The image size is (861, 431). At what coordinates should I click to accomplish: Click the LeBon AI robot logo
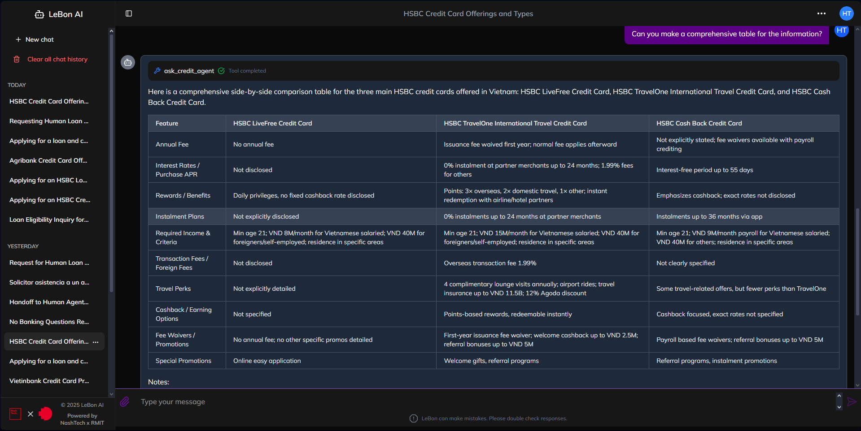pos(39,14)
